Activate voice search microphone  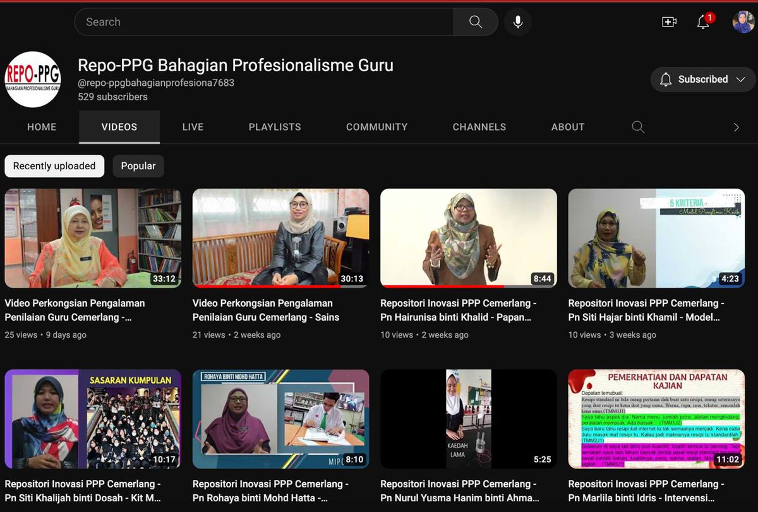518,22
